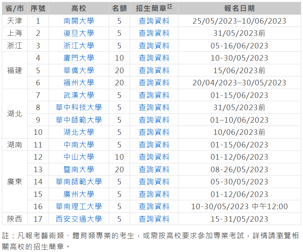The image size is (303, 252).
Task: Open 查詢資料 in the 華南理工大學 row
Action: pyautogui.click(x=154, y=207)
